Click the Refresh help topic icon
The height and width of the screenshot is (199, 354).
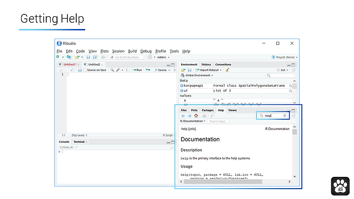(294, 116)
